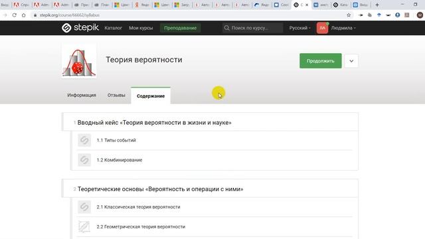Viewport: 425px width, 239px height.
Task: Click the user avatar icon
Action: 322,28
